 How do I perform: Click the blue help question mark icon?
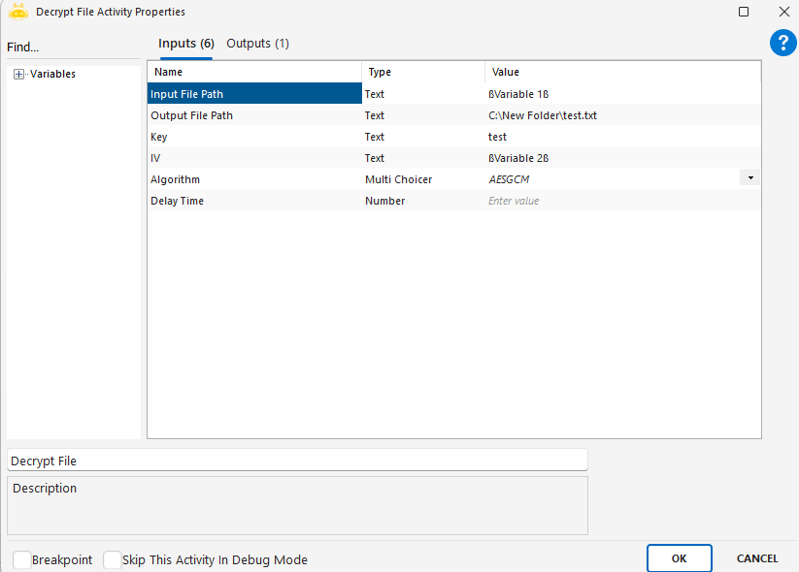coord(782,43)
